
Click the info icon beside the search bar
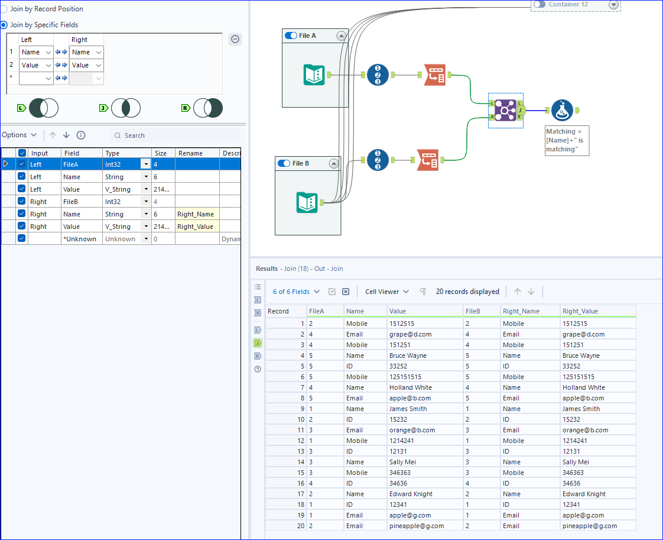(x=81, y=135)
